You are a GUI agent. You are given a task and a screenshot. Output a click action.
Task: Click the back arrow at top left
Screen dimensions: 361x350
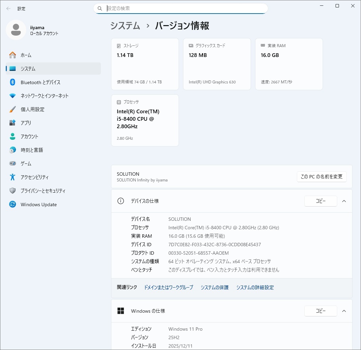coord(8,8)
